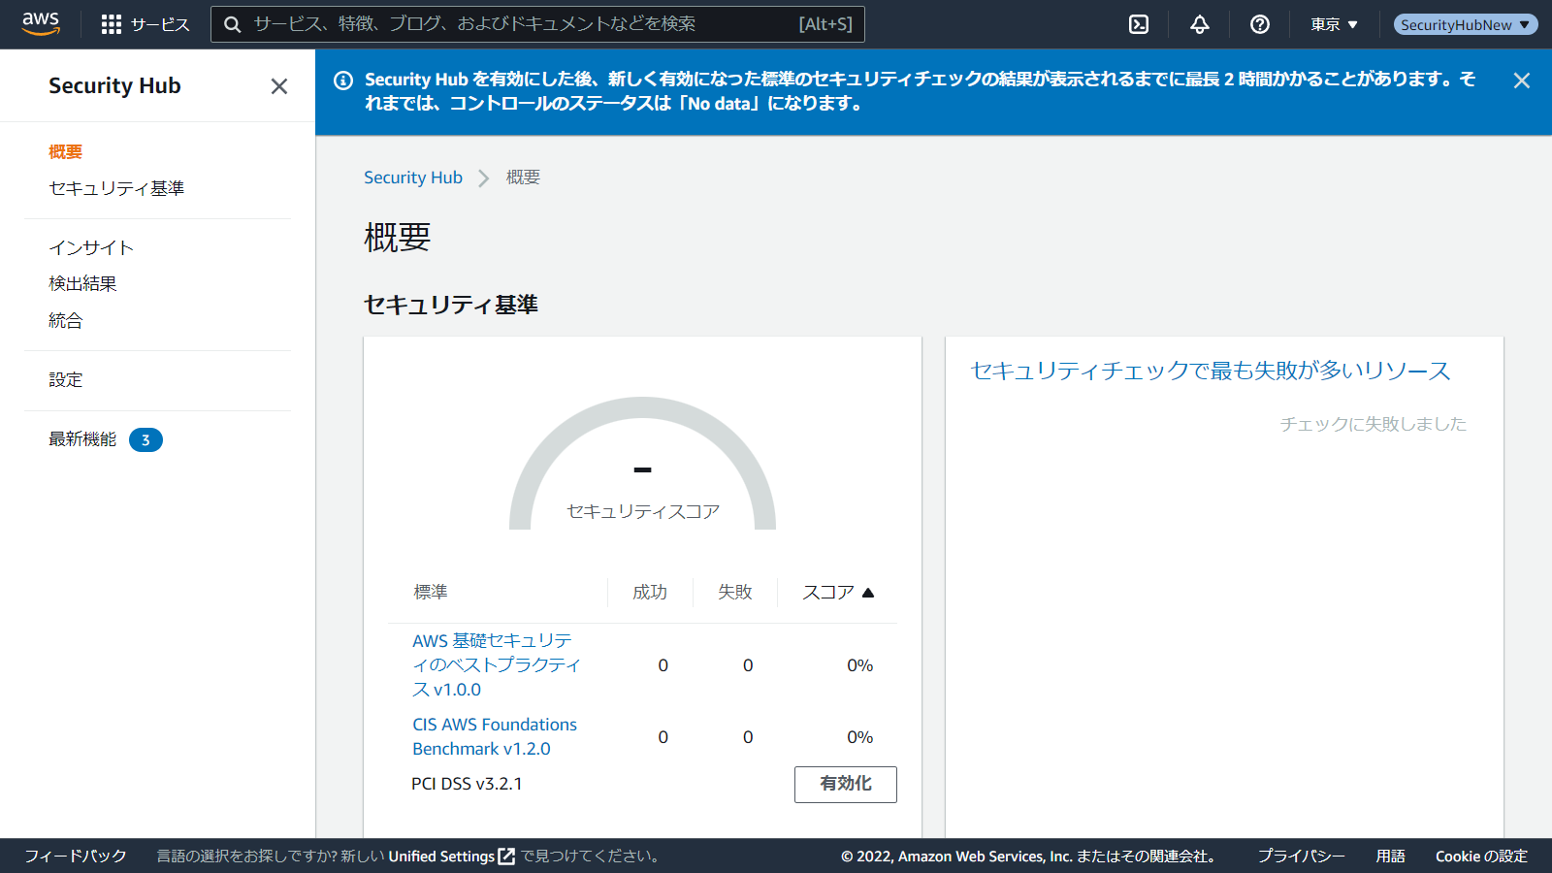Open the help question mark icon
Screen dimensions: 1552x873
(x=1260, y=24)
